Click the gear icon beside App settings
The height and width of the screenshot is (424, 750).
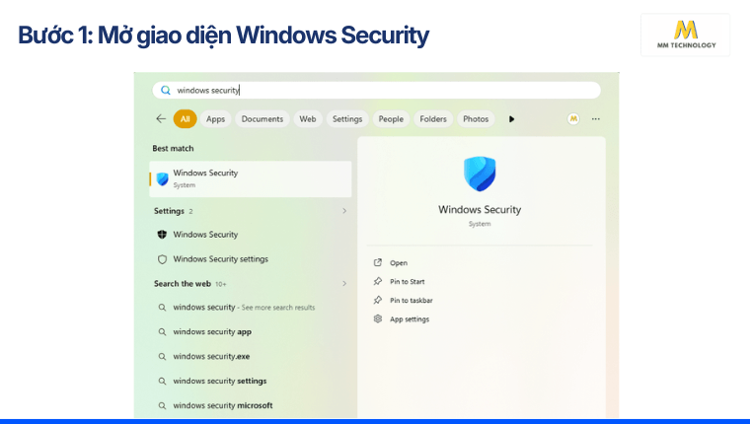click(377, 318)
